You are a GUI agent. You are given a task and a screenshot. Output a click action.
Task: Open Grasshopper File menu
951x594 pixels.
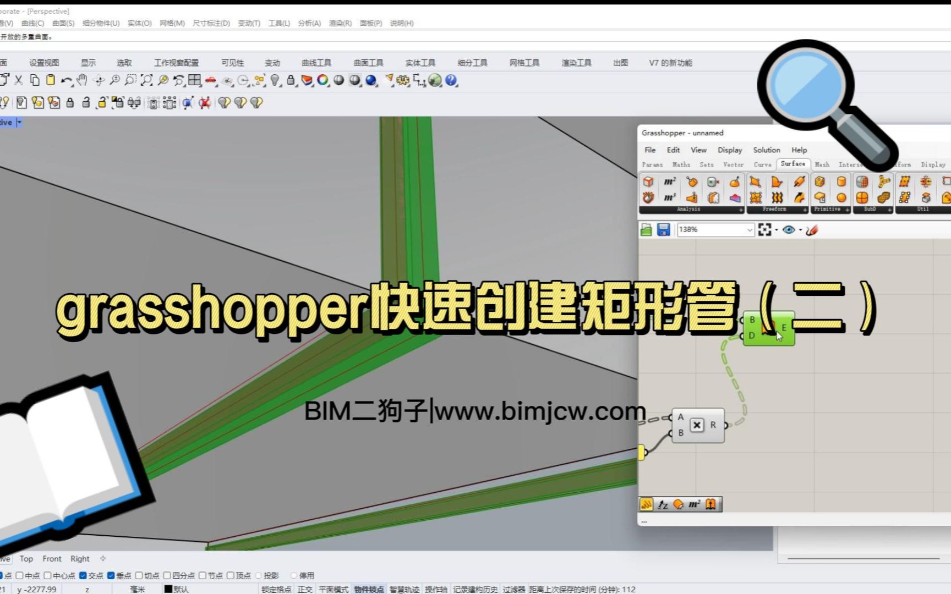(650, 150)
